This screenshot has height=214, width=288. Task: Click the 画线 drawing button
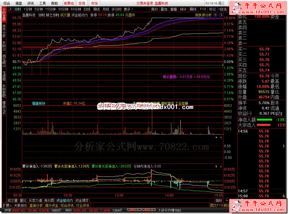(x=193, y=9)
